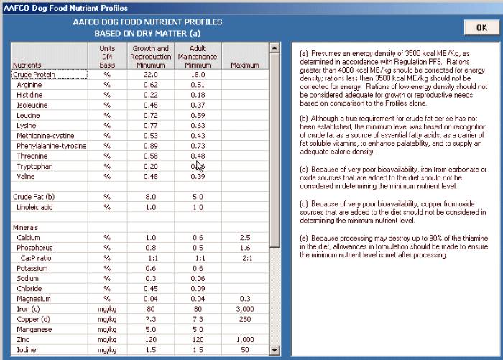Click Lysine growth value 0.77
Image resolution: width=503 pixels, height=360 pixels.
150,126
